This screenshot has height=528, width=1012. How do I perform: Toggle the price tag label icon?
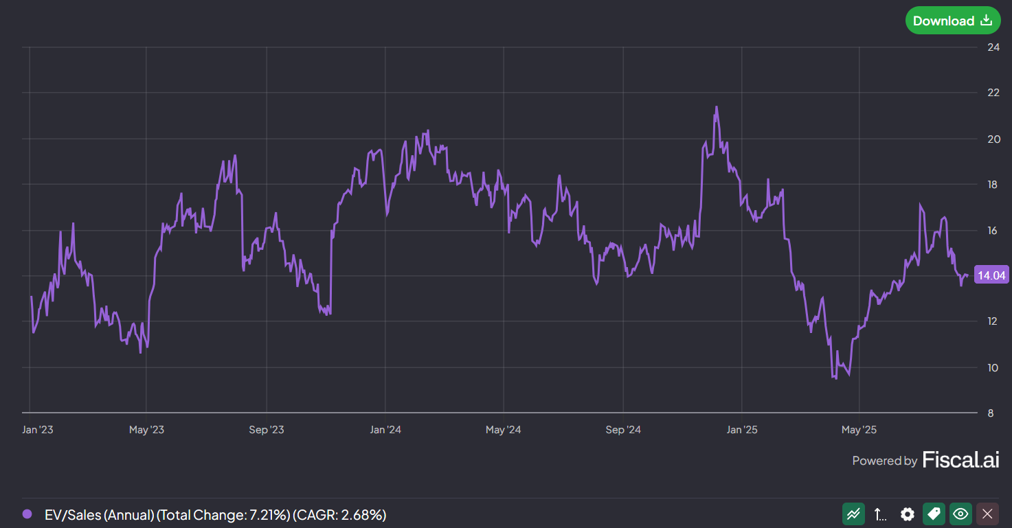[x=933, y=514]
